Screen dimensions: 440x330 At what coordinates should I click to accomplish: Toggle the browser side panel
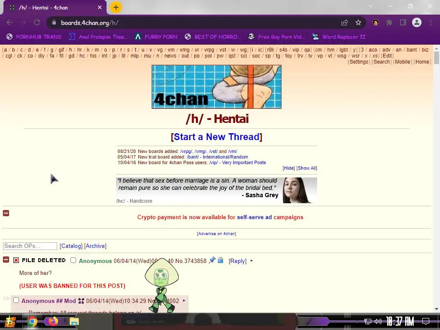(403, 22)
